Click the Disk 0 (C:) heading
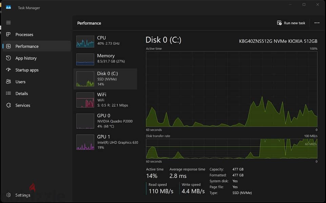Image resolution: width=326 pixels, height=203 pixels. (x=163, y=40)
